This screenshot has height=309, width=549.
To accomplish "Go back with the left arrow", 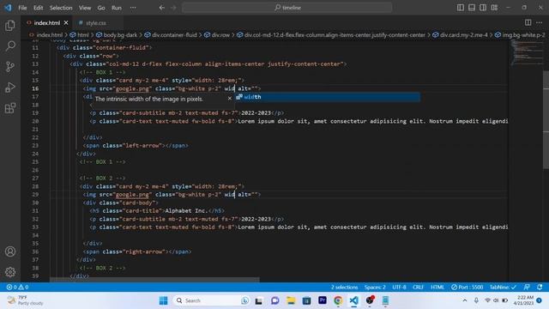I will (x=162, y=8).
